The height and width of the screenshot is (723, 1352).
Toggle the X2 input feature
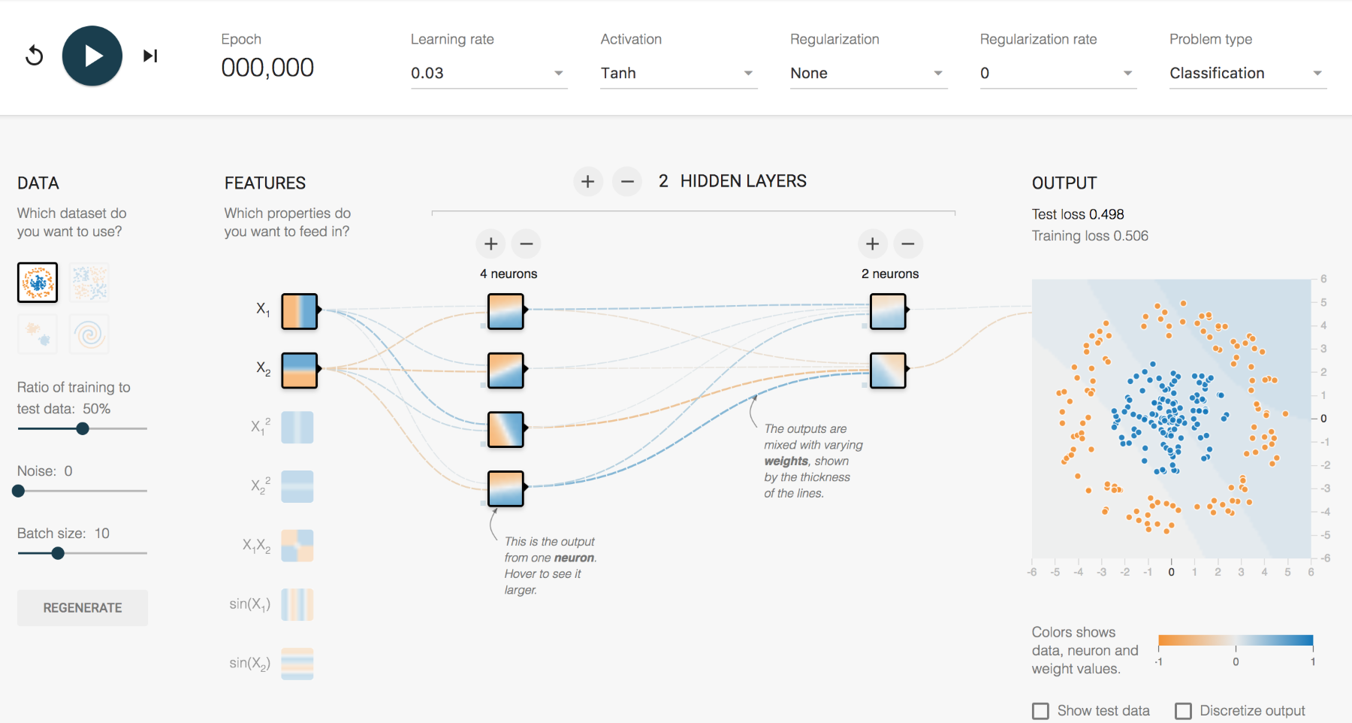(x=300, y=370)
